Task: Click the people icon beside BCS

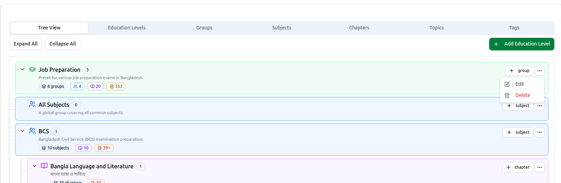Action: [32, 131]
